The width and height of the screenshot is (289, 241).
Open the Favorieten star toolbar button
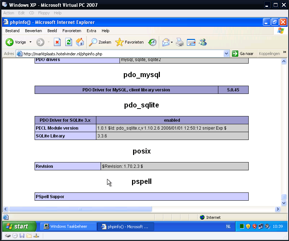click(x=130, y=42)
